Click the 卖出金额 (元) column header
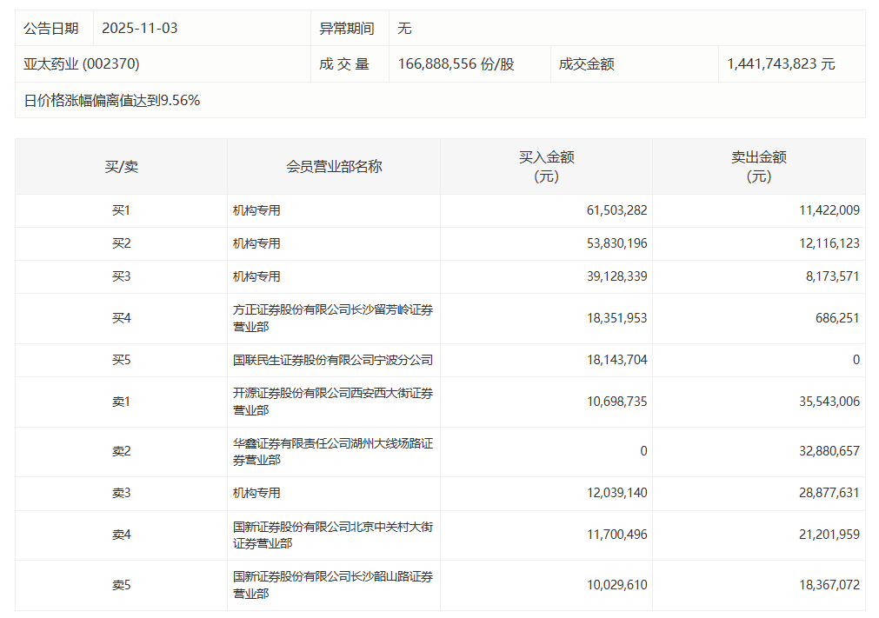This screenshot has height=618, width=879. 758,166
